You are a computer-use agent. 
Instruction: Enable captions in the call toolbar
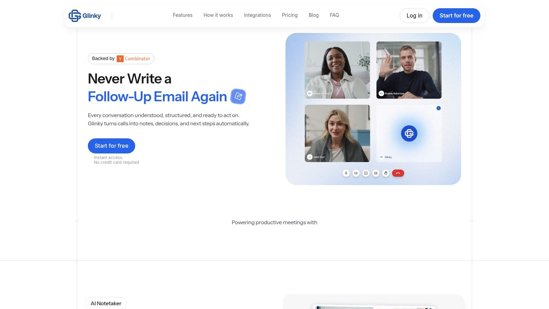(376, 173)
